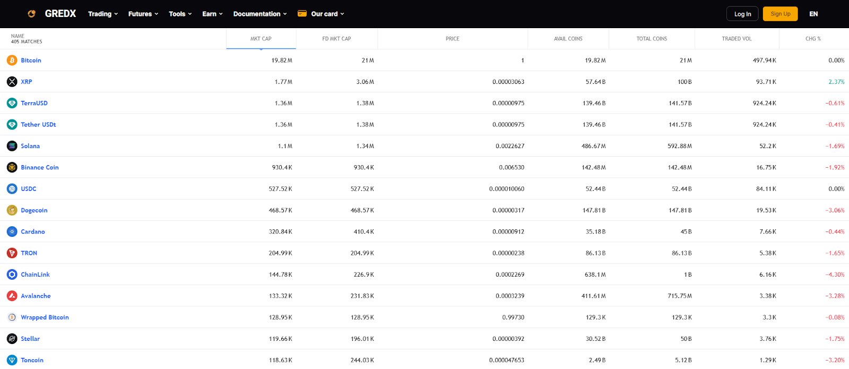Click the Avalanche coin icon
Image resolution: width=849 pixels, height=369 pixels.
point(12,296)
